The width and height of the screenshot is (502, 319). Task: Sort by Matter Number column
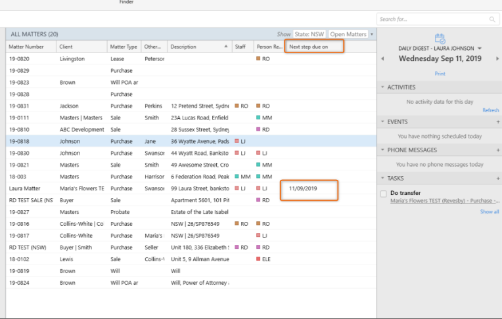(31, 47)
